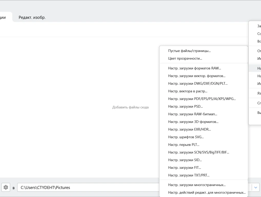Click the Добавить файлы сюда drop area

(x=130, y=107)
